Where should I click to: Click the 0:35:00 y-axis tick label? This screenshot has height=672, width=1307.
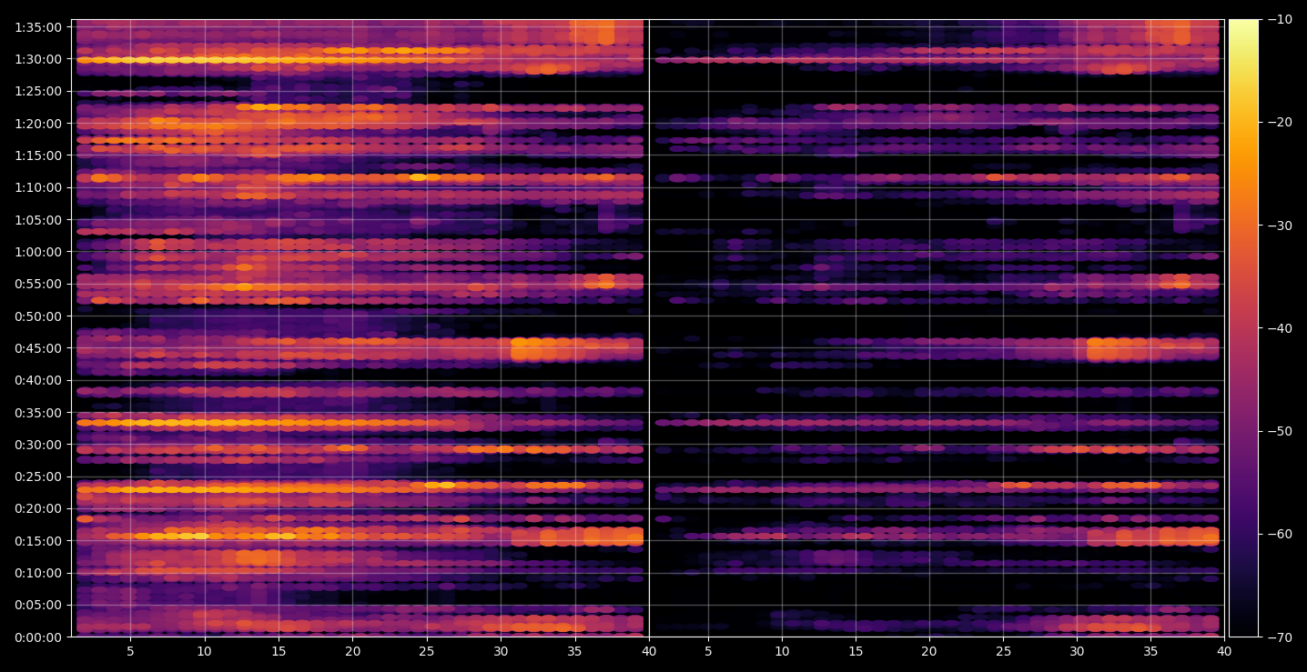(x=37, y=412)
